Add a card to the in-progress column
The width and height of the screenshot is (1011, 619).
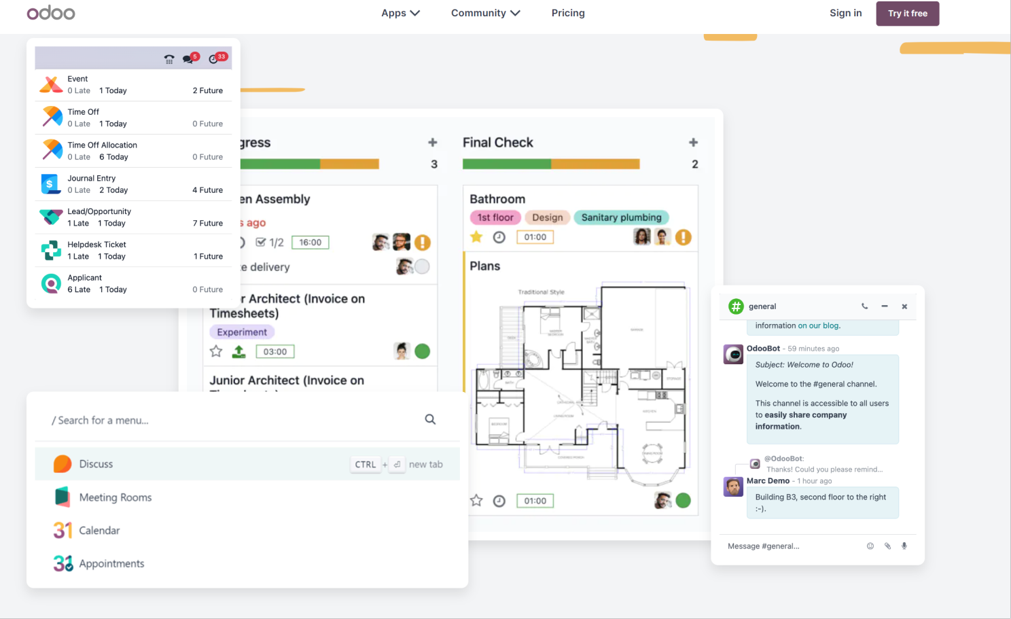[x=432, y=143]
